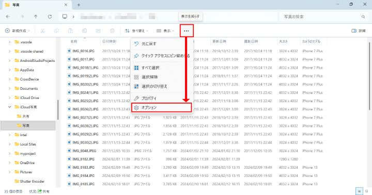Sort by the カメラのモデル column header
Image resolution: width=372 pixels, height=195 pixels.
point(311,41)
